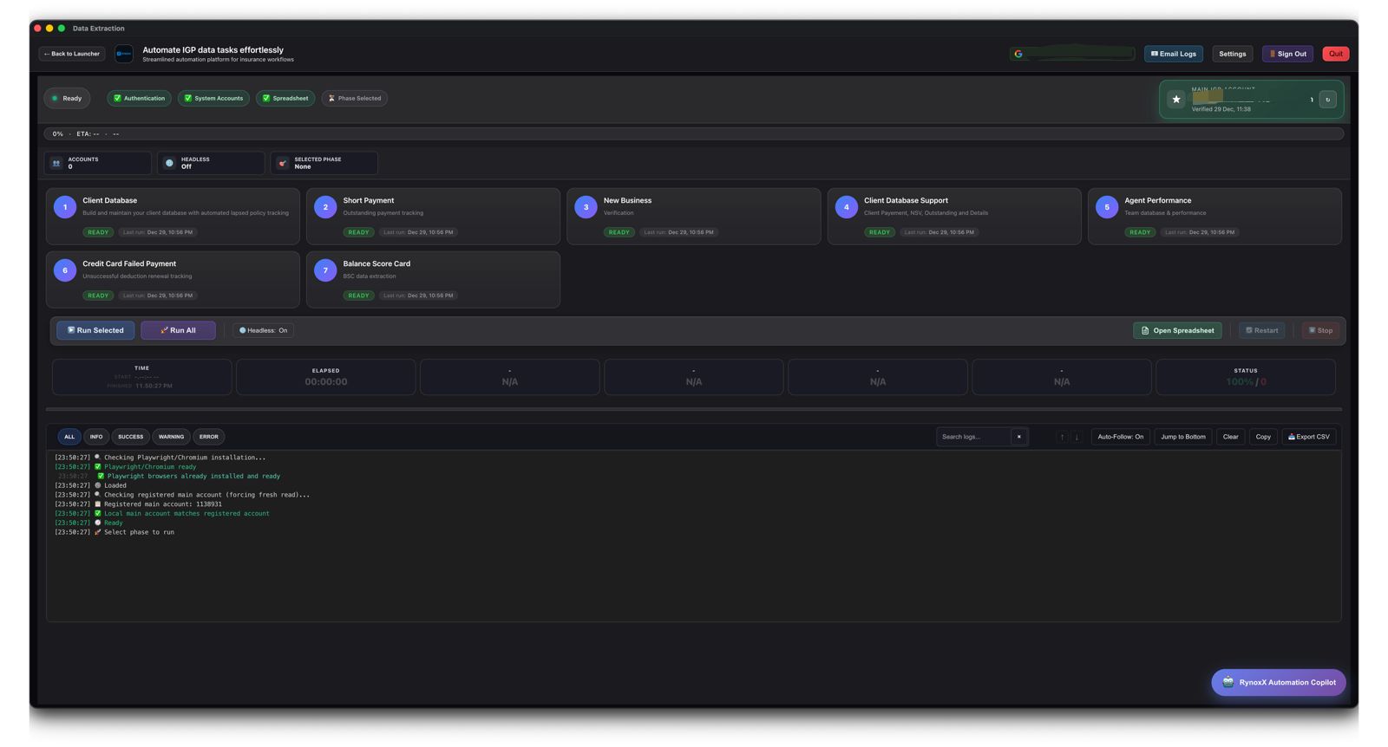Go to next log search match arrow

(1077, 437)
